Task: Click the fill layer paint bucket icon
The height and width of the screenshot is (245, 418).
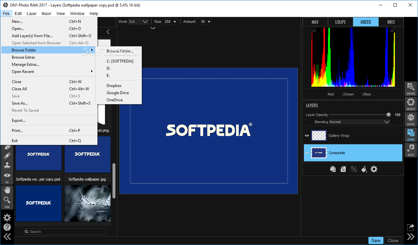Action: [364, 169]
